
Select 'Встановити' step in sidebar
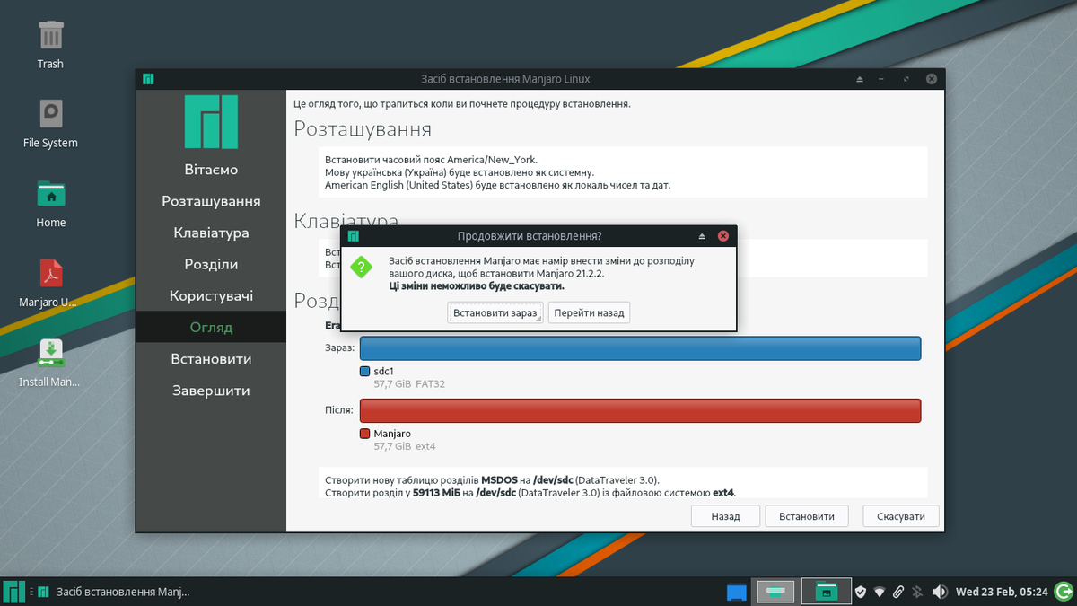[x=211, y=358]
